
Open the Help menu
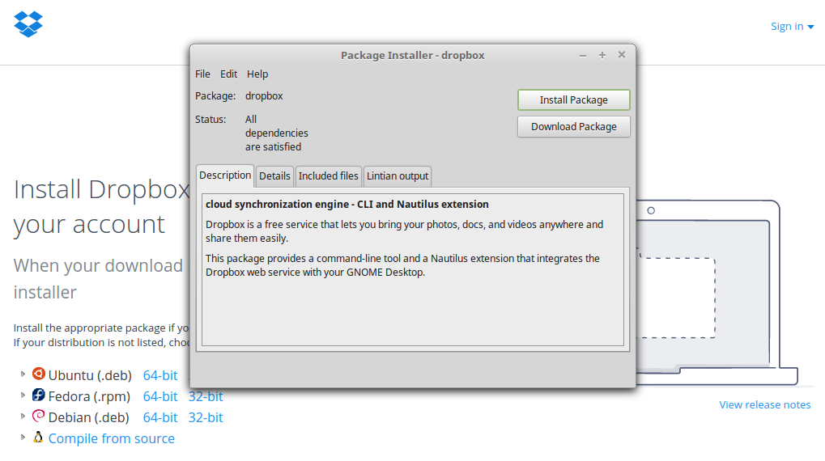click(x=257, y=74)
